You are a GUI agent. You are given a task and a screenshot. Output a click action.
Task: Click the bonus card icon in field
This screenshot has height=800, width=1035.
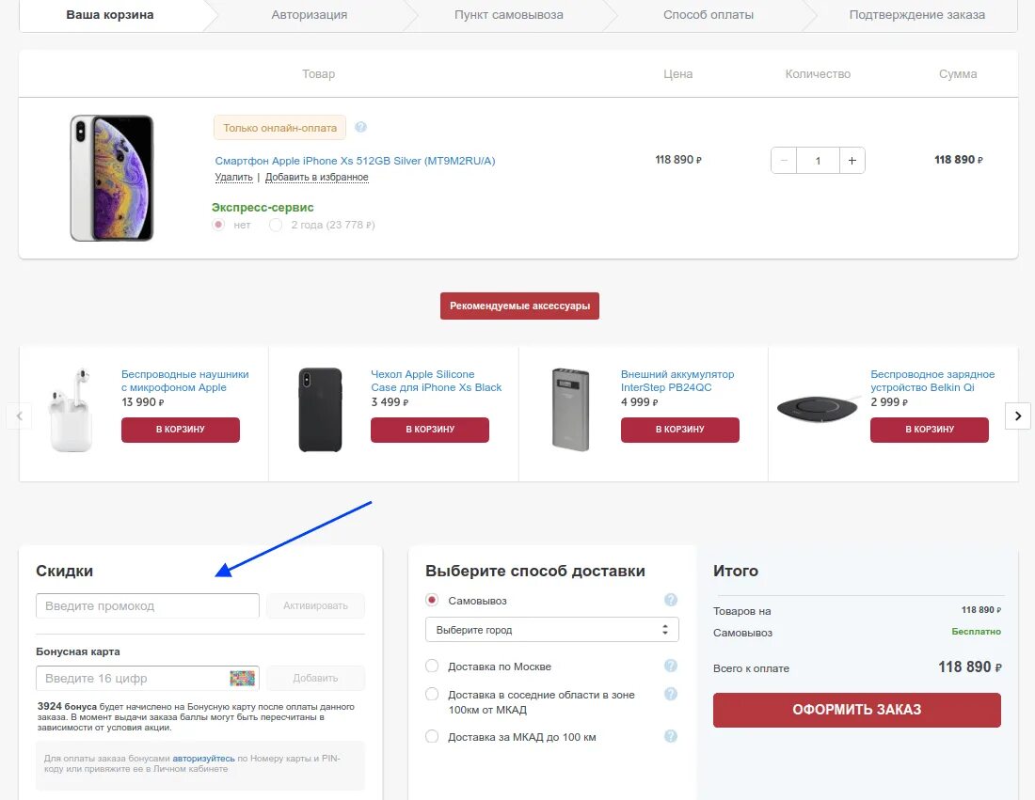(242, 678)
